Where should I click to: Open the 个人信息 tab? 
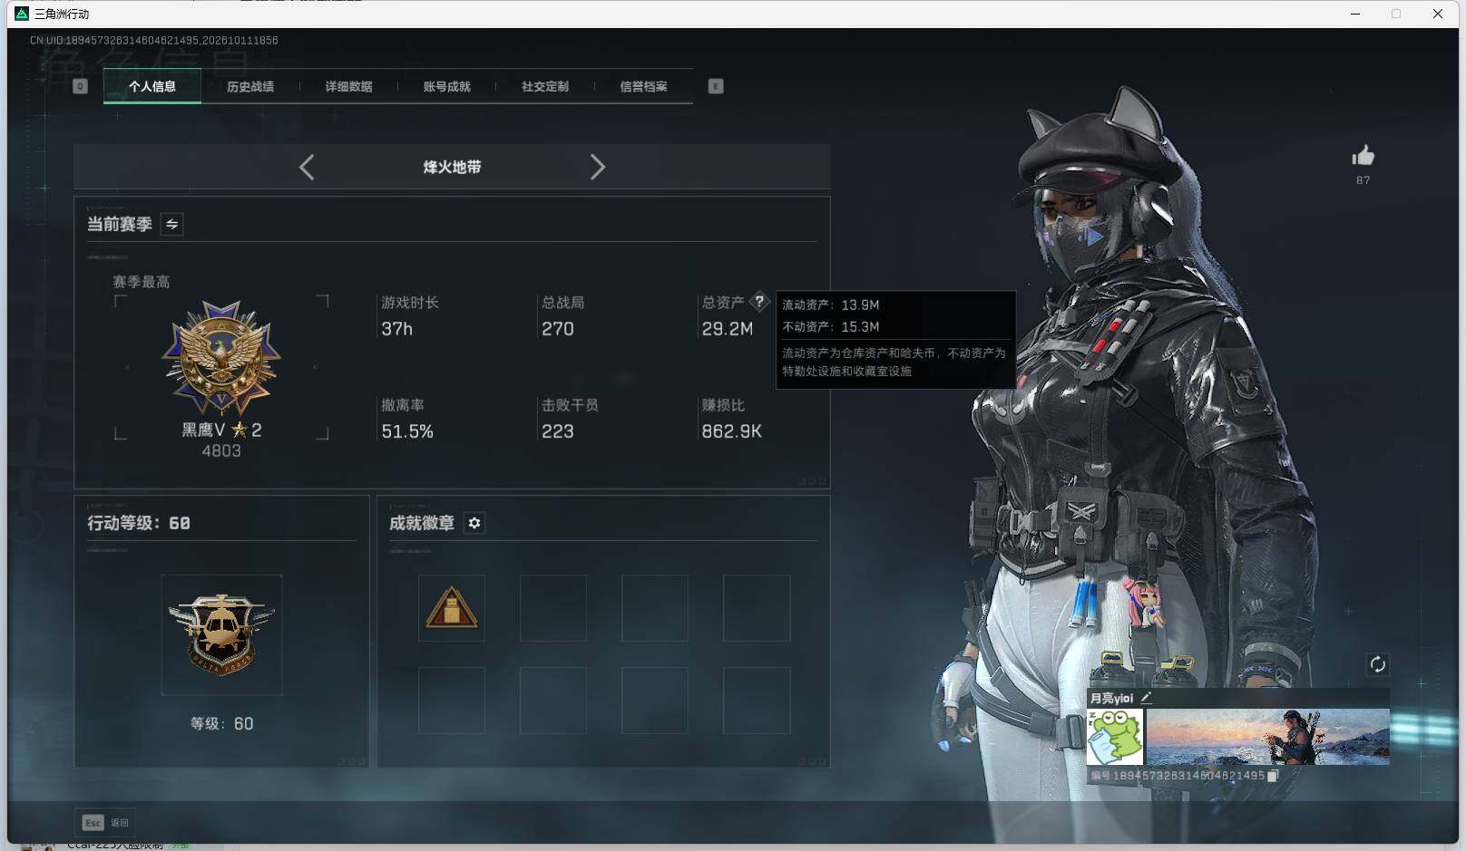tap(152, 86)
